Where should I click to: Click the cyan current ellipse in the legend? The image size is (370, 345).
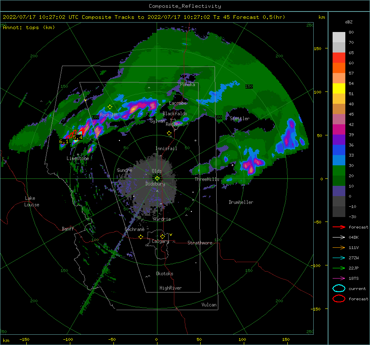(x=339, y=288)
